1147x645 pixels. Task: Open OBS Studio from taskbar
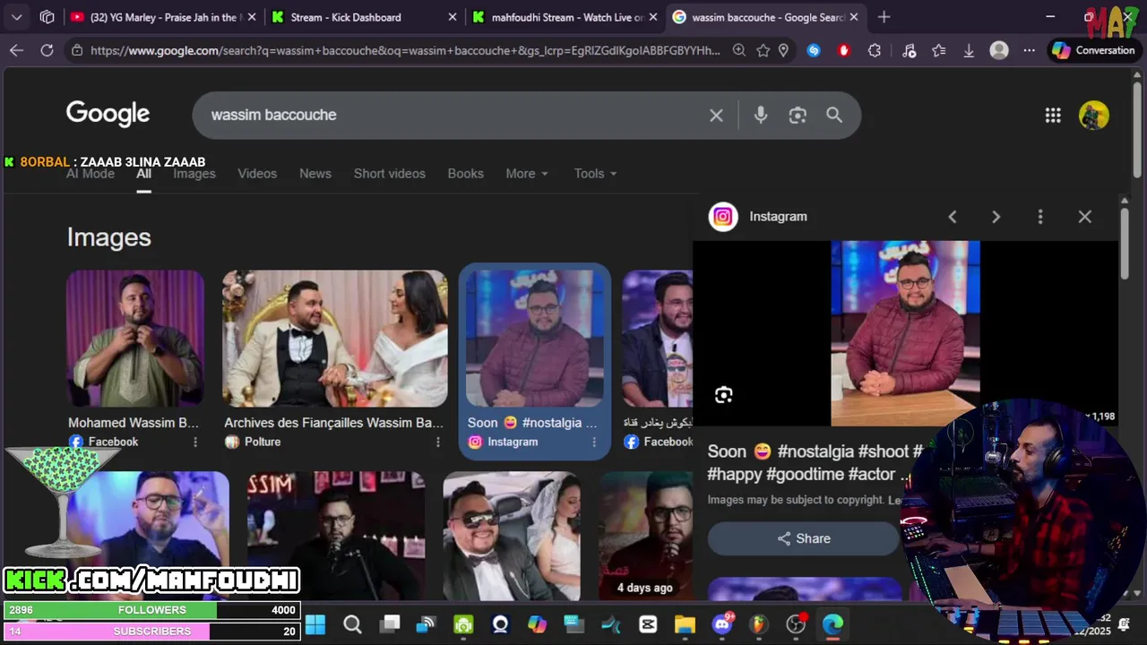click(796, 624)
